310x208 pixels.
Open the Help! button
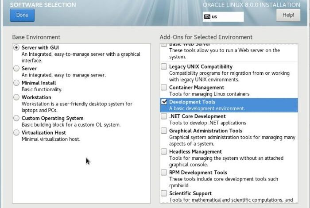click(288, 15)
